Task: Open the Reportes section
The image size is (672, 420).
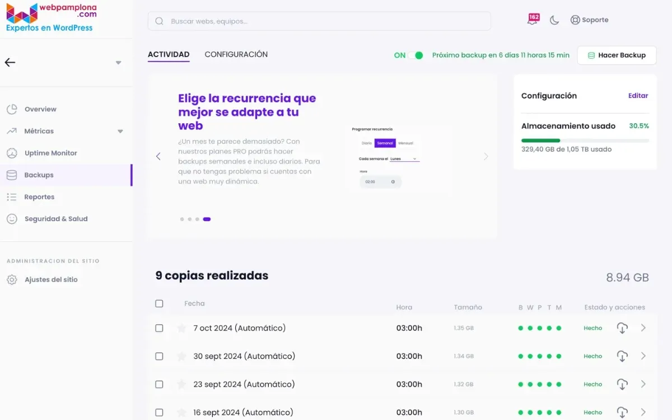Action: click(x=38, y=197)
